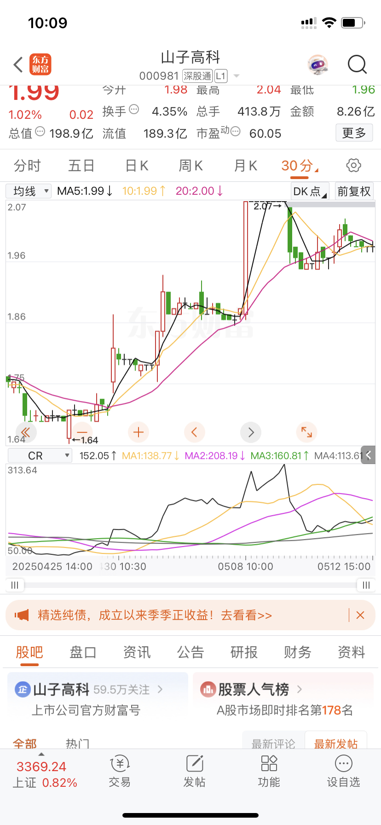Zoom in chart with plus icon
Viewport: 381px width, 825px height.
coord(139,432)
